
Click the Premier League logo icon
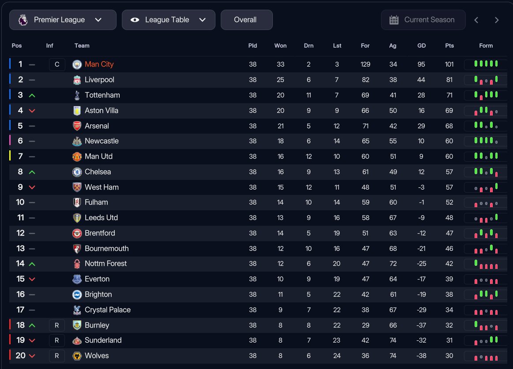click(x=23, y=20)
